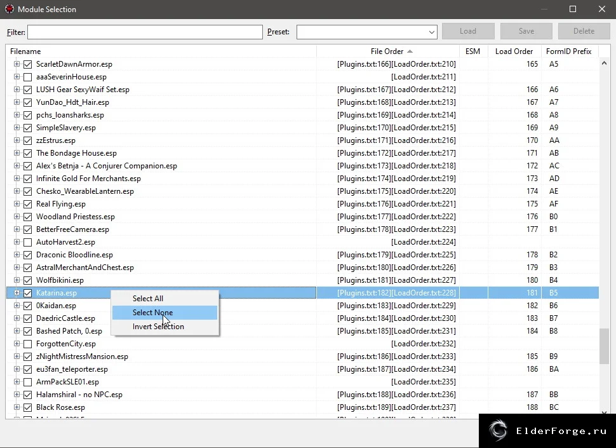616x448 pixels.
Task: Click the Load button
Action: pos(468,31)
